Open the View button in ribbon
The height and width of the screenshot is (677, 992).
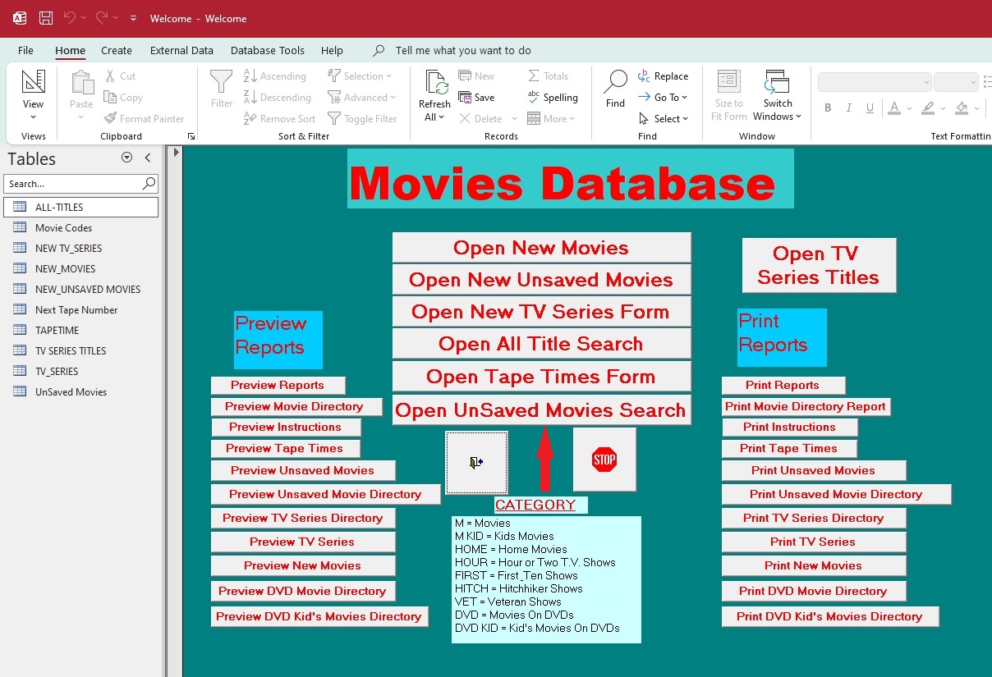click(x=34, y=95)
